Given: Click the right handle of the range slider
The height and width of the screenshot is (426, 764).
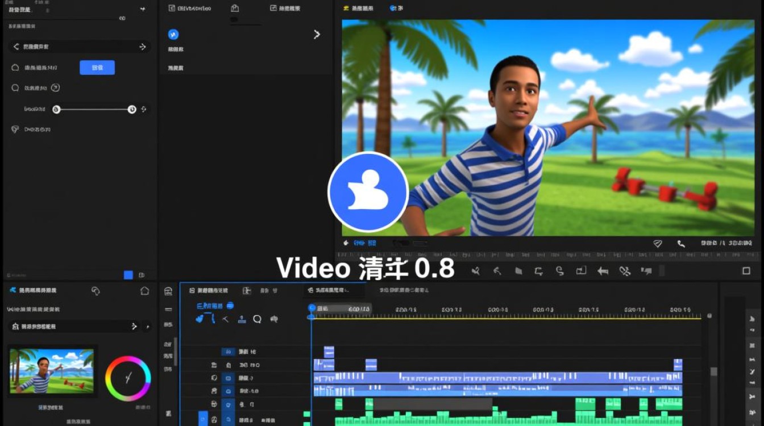Looking at the screenshot, I should click(x=132, y=109).
